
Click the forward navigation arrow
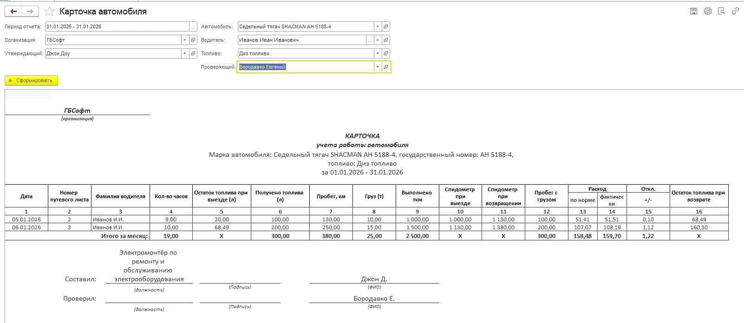click(x=30, y=12)
